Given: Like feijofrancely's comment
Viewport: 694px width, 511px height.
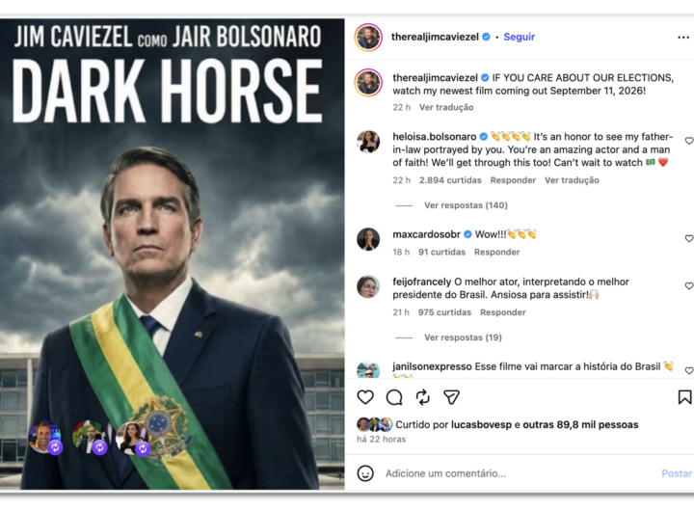Looking at the screenshot, I should [x=688, y=286].
